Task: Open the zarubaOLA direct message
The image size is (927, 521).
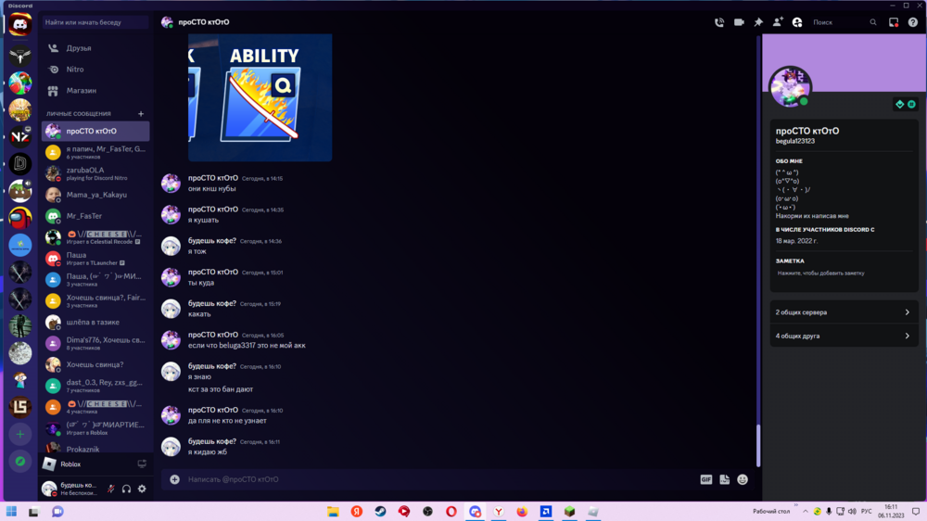Action: [x=95, y=173]
